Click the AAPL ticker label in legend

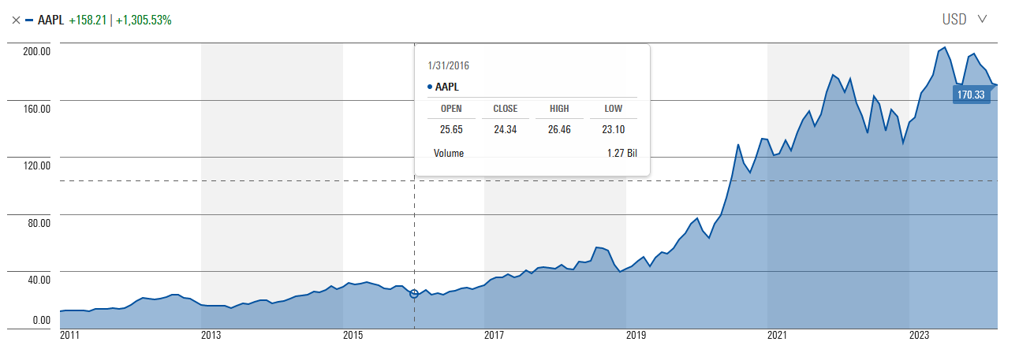point(50,20)
